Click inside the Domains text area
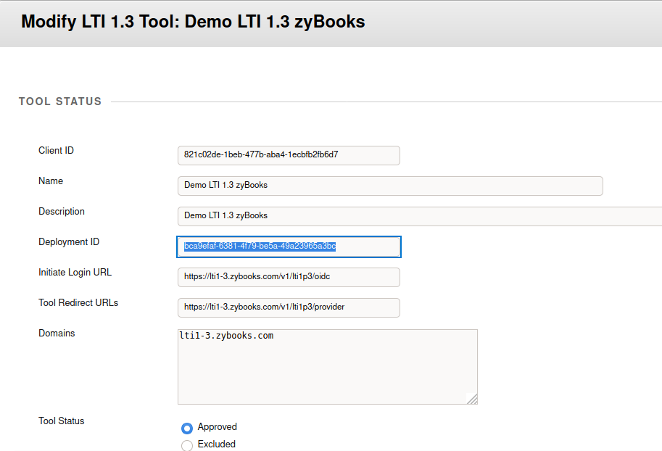The image size is (662, 451). coord(328,367)
